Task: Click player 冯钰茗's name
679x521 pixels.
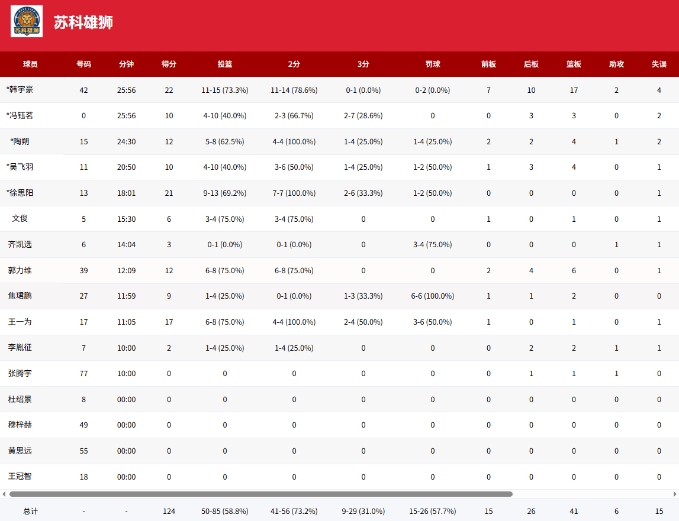Action: point(20,115)
